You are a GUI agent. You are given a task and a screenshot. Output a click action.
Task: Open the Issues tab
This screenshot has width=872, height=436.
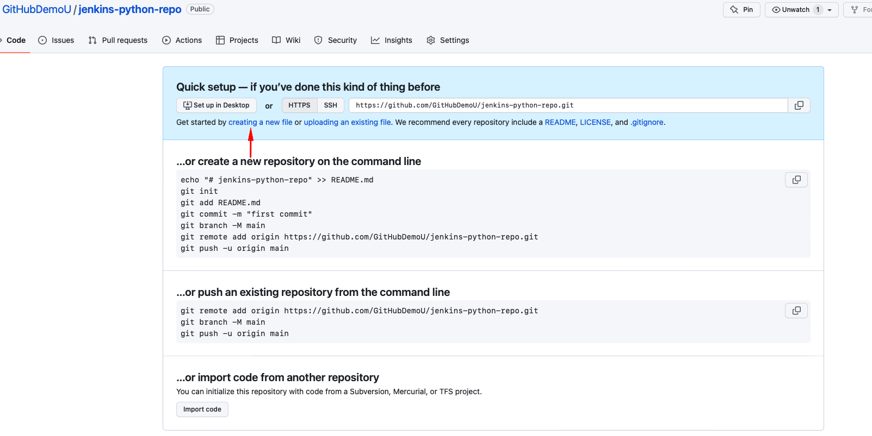coord(56,40)
